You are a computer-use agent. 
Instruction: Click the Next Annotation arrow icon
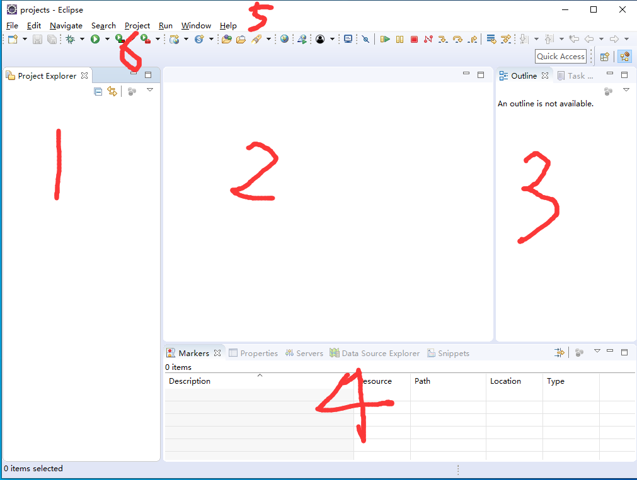[524, 39]
